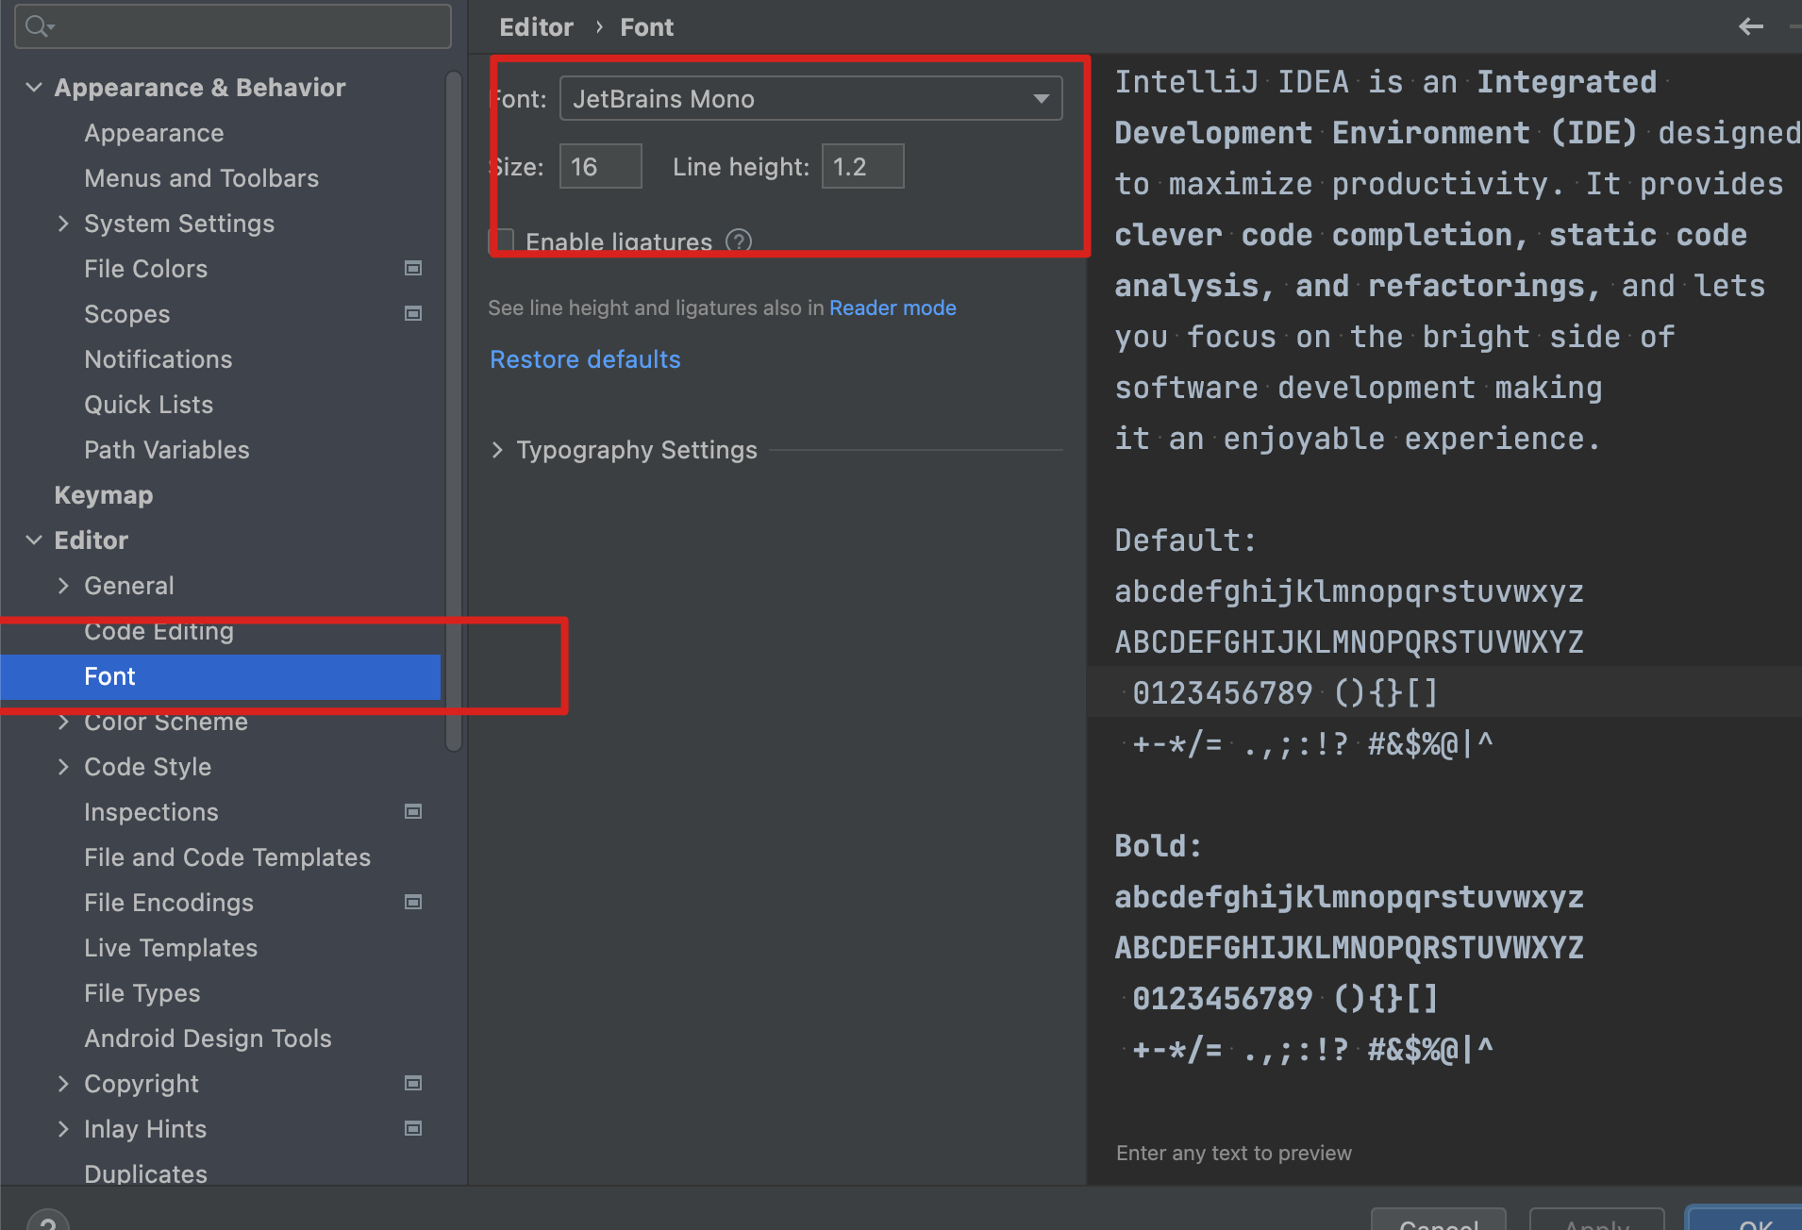Click the font Size input field
This screenshot has width=1802, height=1230.
[x=600, y=166]
